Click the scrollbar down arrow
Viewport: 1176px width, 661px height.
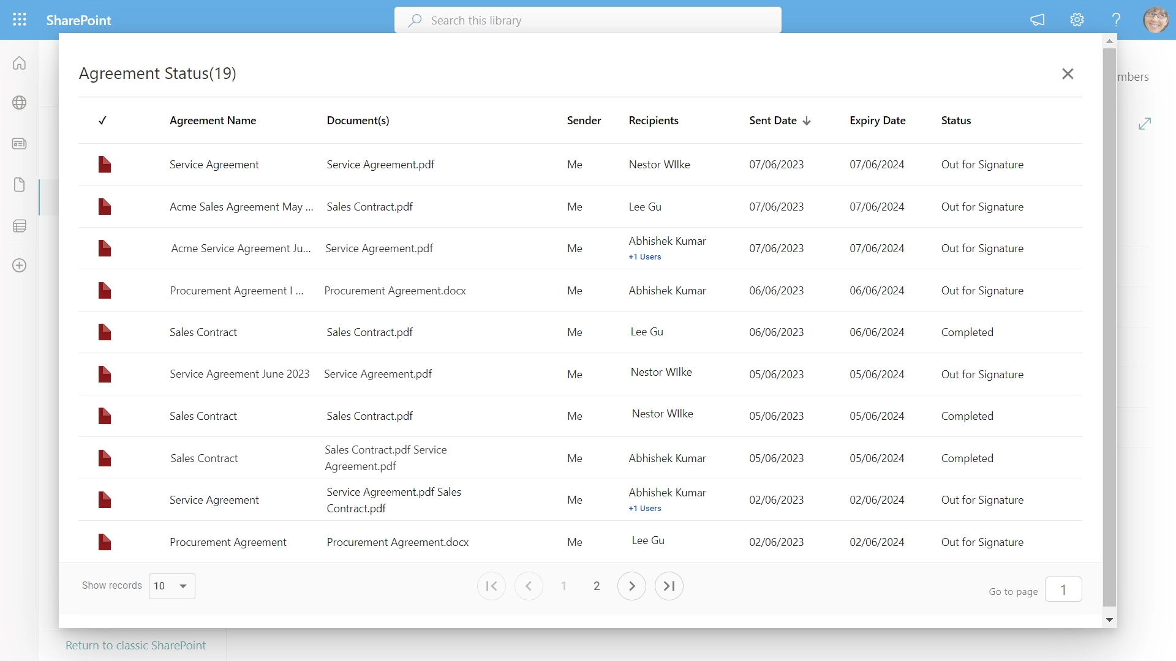1109,620
